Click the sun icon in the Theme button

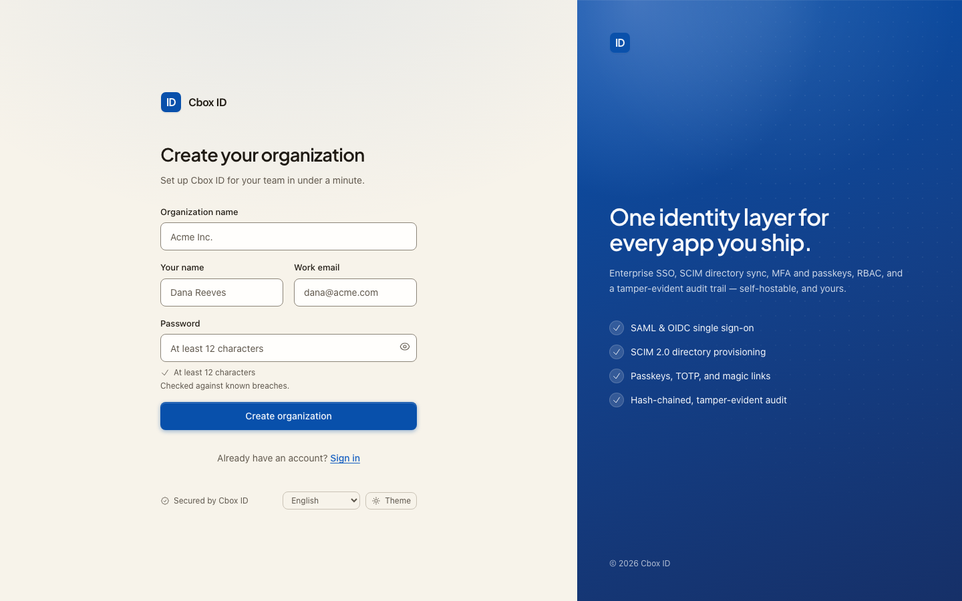tap(376, 501)
